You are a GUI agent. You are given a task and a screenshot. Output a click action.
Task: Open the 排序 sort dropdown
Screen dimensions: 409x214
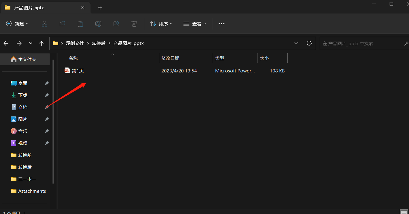(161, 24)
